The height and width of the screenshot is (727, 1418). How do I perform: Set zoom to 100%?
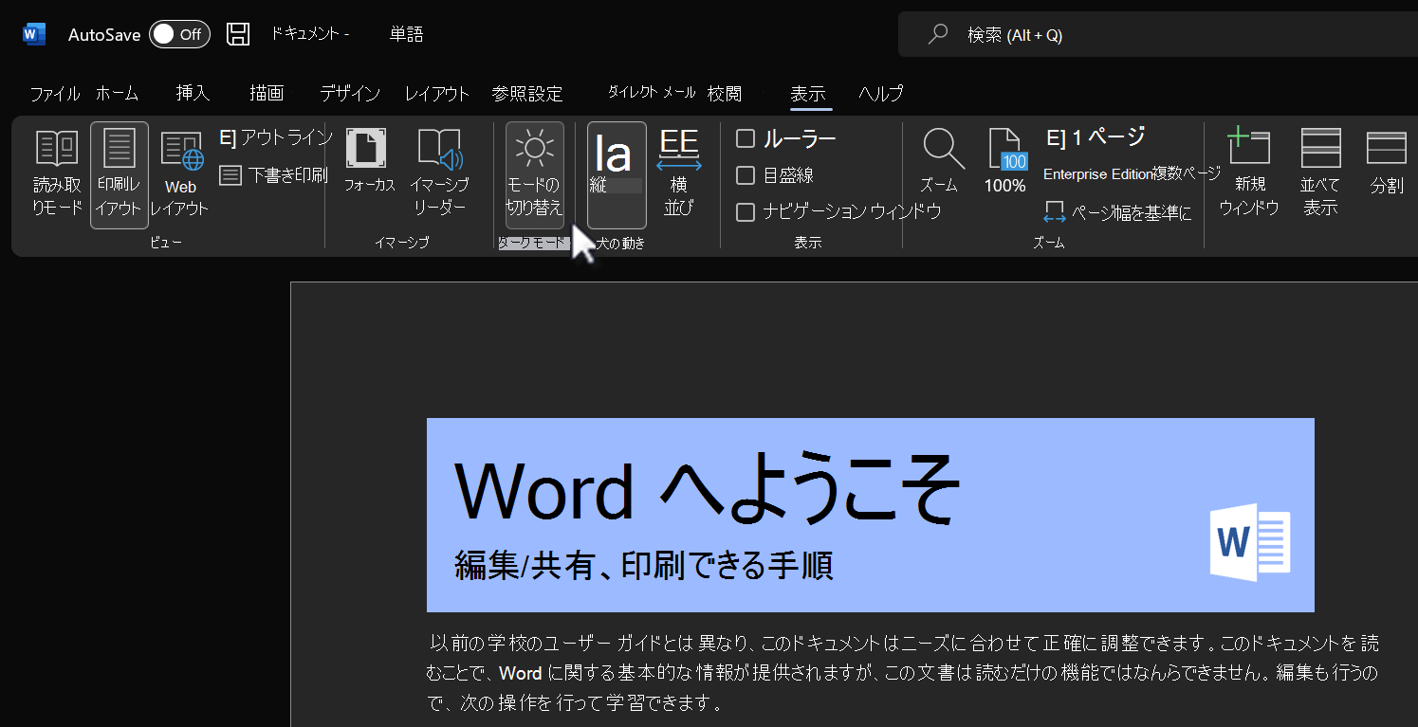tap(1004, 161)
